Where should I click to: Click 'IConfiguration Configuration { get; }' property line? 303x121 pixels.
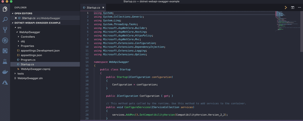pyautogui.click(x=140, y=96)
